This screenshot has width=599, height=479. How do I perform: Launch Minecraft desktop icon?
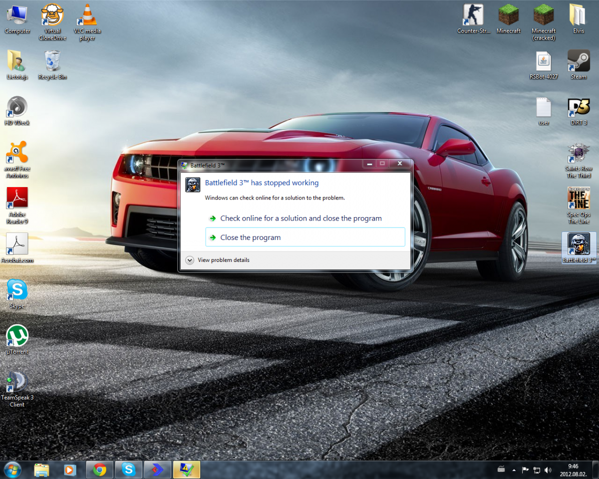pyautogui.click(x=509, y=19)
